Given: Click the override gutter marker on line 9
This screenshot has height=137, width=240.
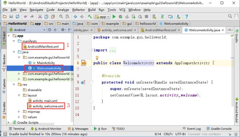Looking at the screenshot, I should 83,82.
